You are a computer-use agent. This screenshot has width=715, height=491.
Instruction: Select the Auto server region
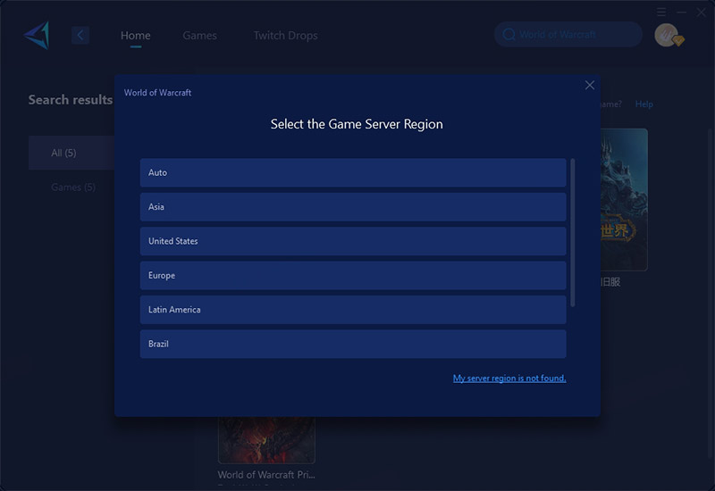(353, 172)
